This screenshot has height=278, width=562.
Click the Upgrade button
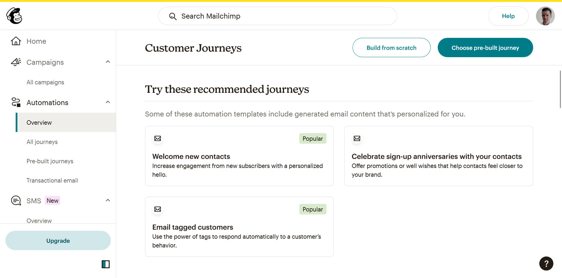(58, 241)
